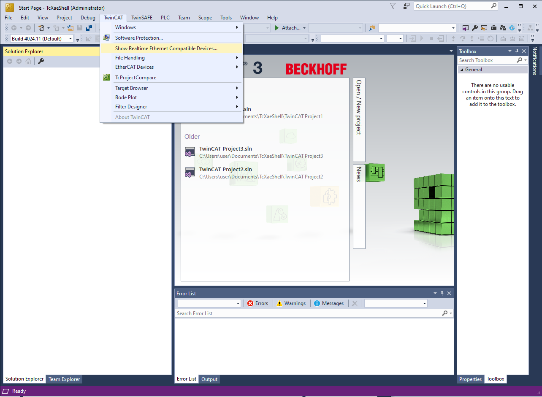The image size is (542, 397).
Task: Open the TwinSAFE menu
Action: pyautogui.click(x=142, y=18)
